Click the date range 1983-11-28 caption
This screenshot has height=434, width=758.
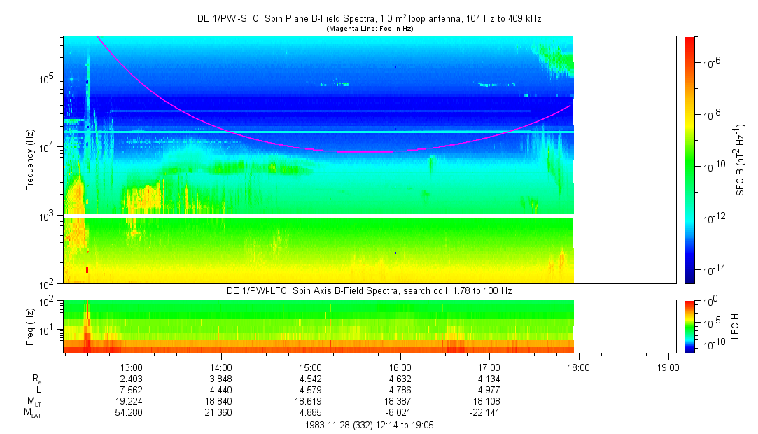click(x=368, y=425)
